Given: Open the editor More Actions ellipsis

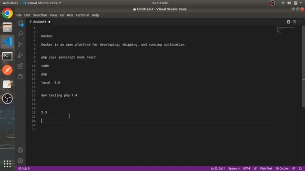Looking at the screenshot, I should coord(300,22).
